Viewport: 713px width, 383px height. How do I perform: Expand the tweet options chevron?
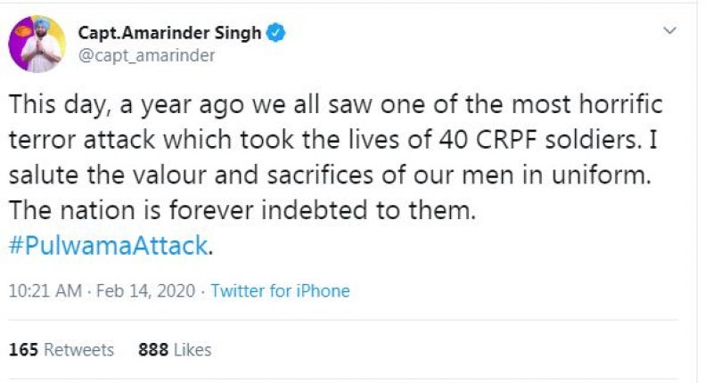coord(669,32)
